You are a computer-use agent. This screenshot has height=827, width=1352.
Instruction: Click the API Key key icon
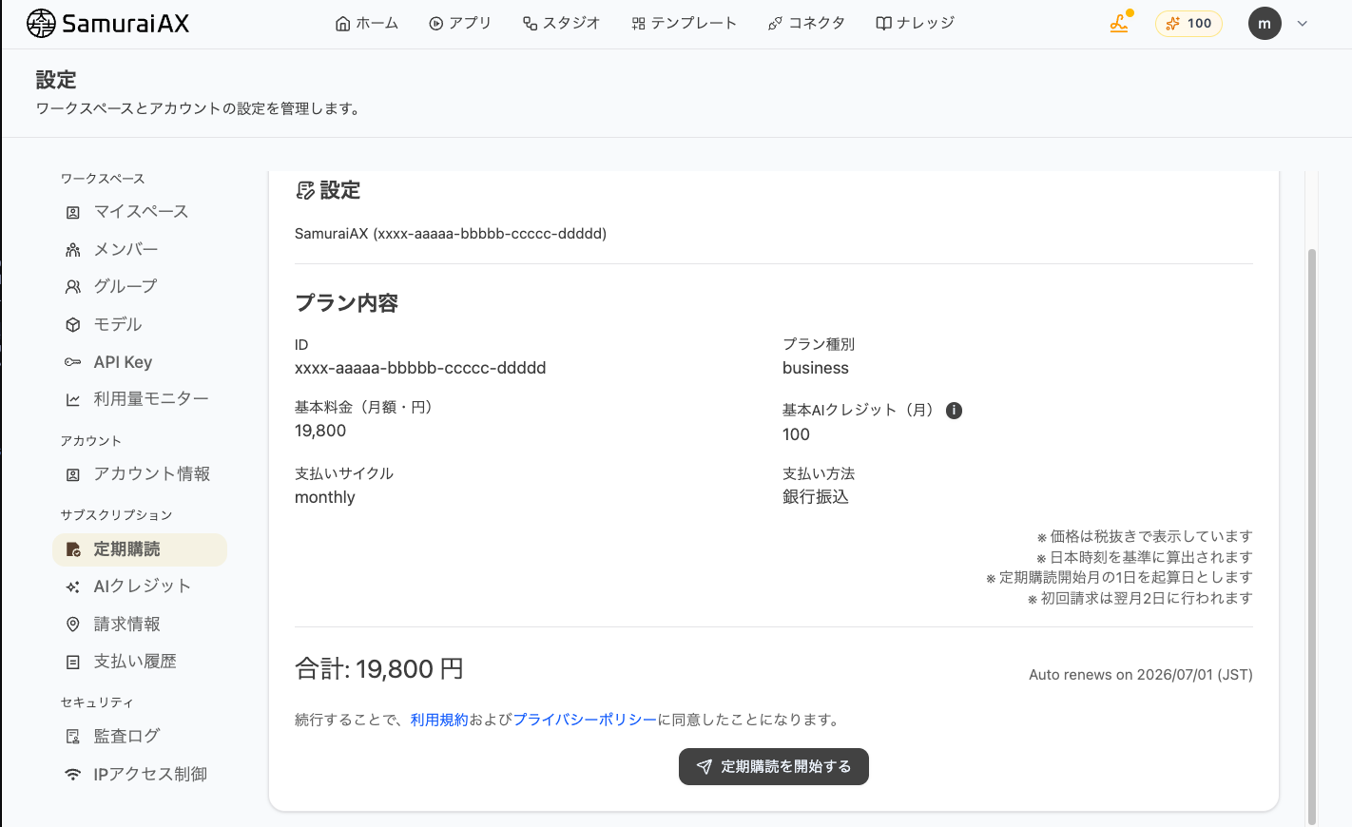[x=73, y=362]
